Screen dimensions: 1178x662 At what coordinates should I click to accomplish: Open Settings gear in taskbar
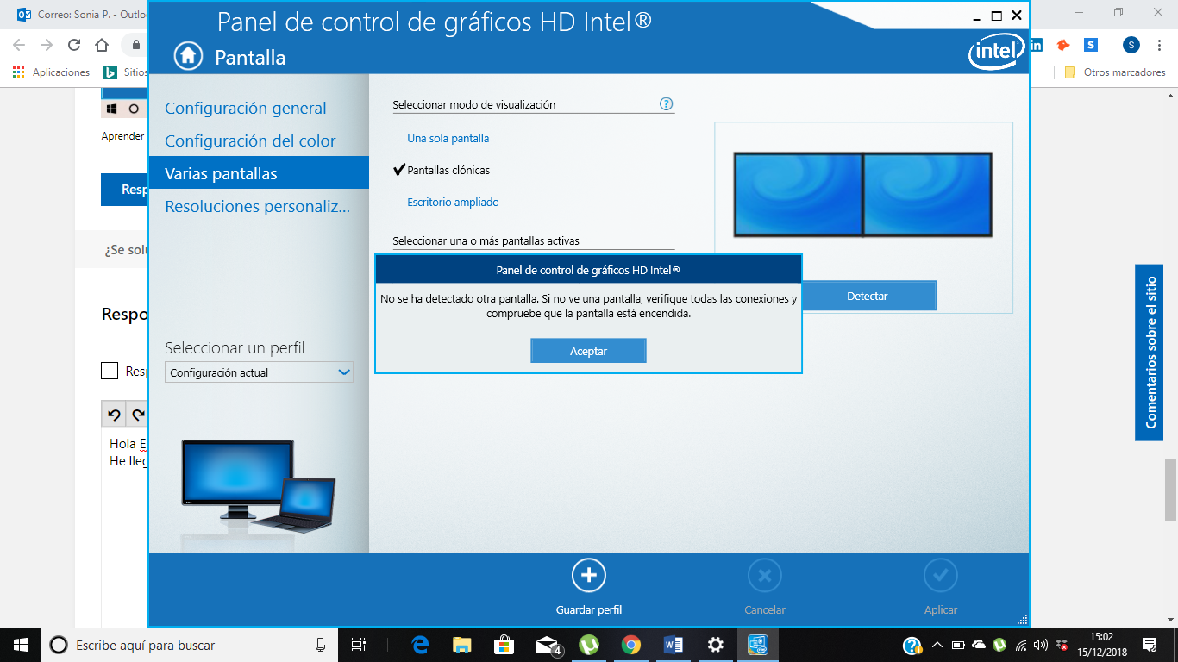tap(716, 645)
